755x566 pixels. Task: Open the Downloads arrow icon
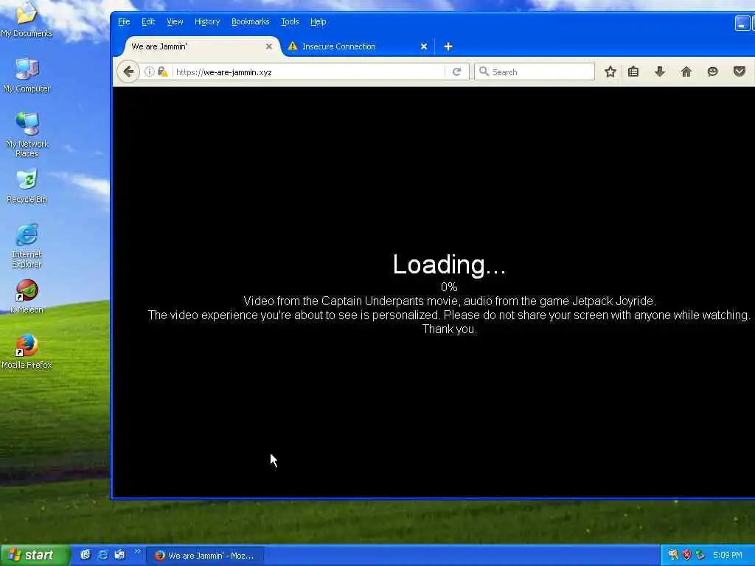660,71
